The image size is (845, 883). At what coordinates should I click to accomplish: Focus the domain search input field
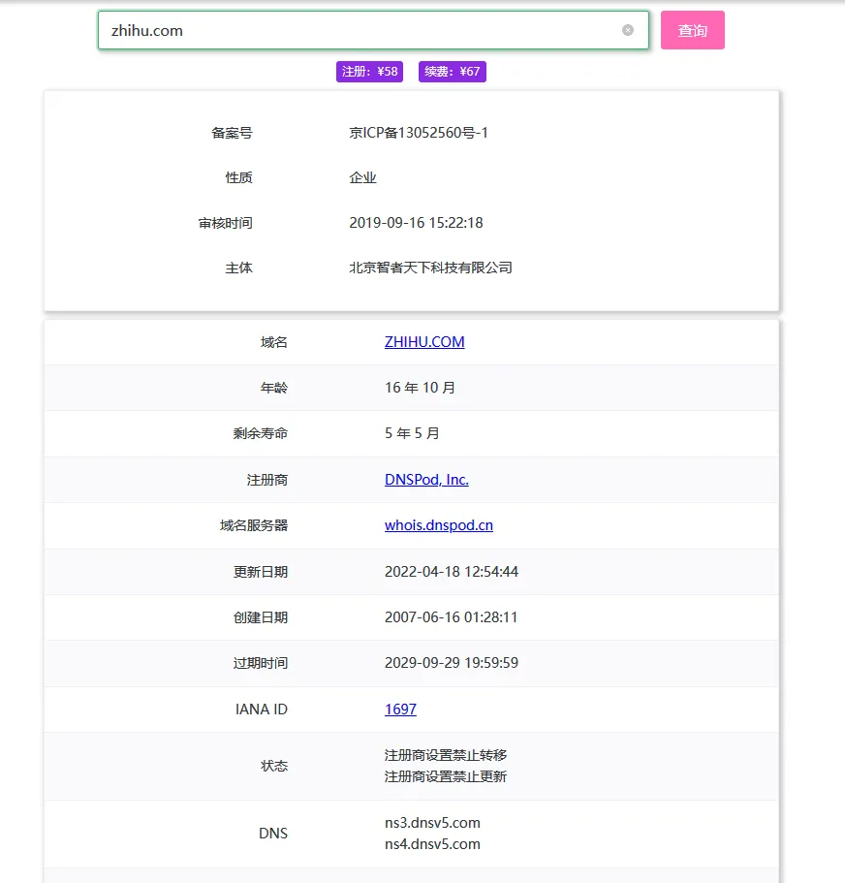pos(373,30)
